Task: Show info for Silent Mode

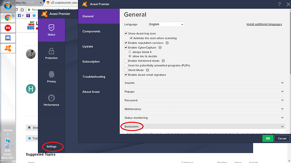Action: click(x=147, y=70)
